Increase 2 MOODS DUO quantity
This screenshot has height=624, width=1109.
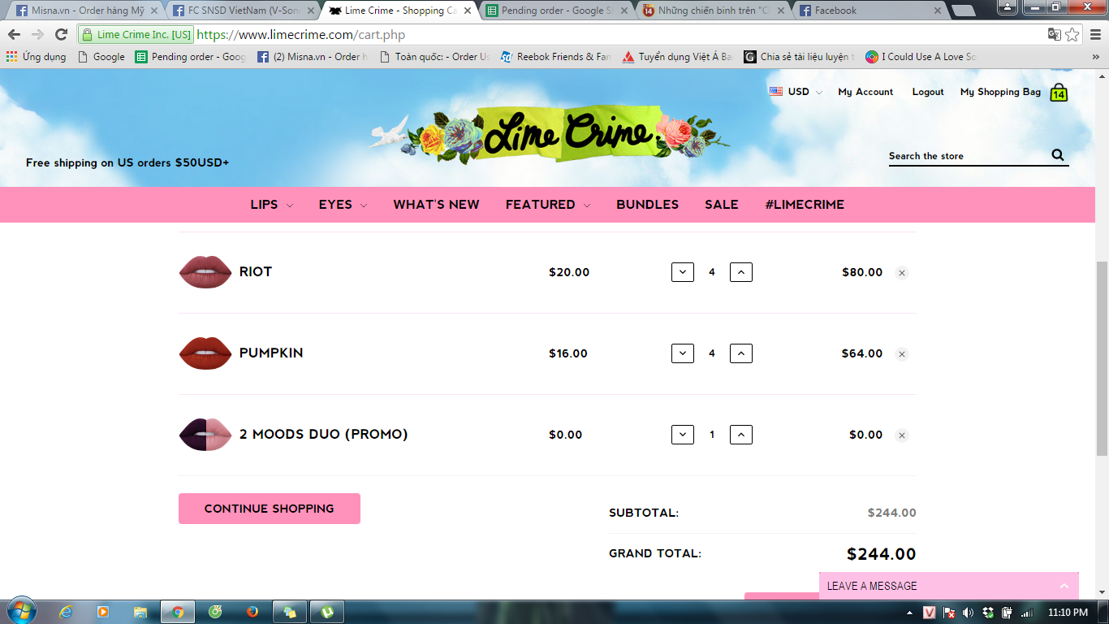pyautogui.click(x=741, y=435)
